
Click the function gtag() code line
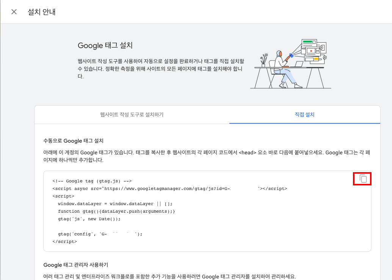tap(116, 212)
